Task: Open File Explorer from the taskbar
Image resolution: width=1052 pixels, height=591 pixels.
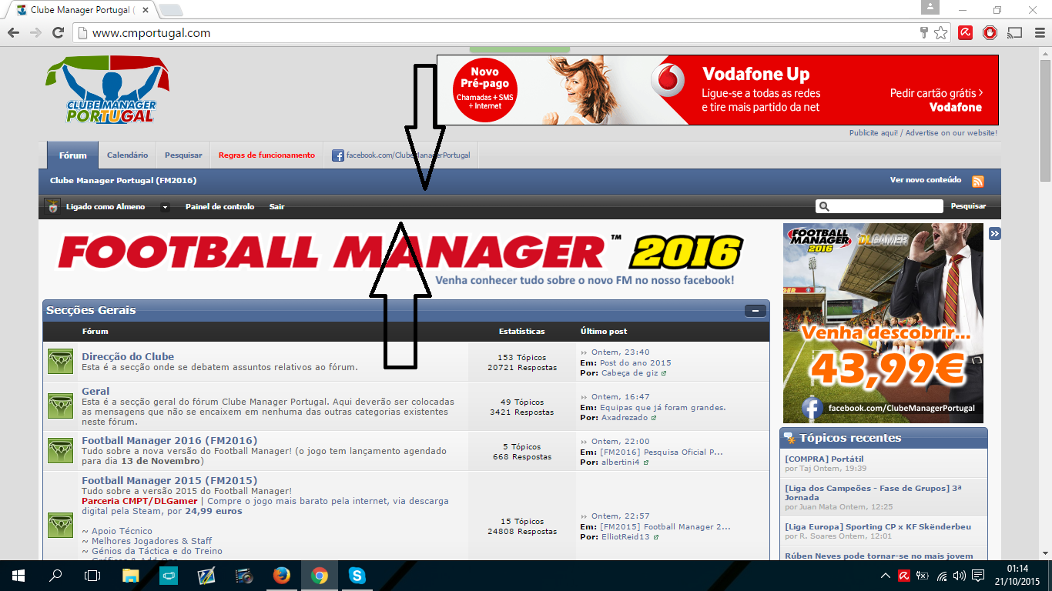Action: (x=131, y=576)
